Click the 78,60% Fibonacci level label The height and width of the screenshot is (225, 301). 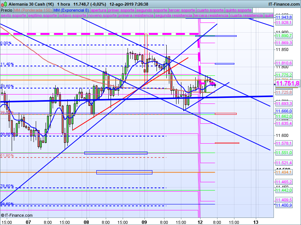point(7,186)
